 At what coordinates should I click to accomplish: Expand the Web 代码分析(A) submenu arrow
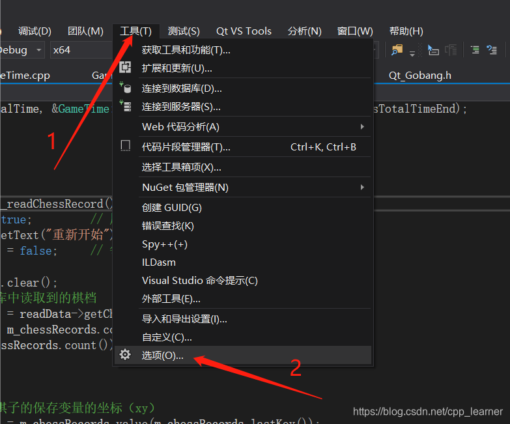tap(362, 127)
